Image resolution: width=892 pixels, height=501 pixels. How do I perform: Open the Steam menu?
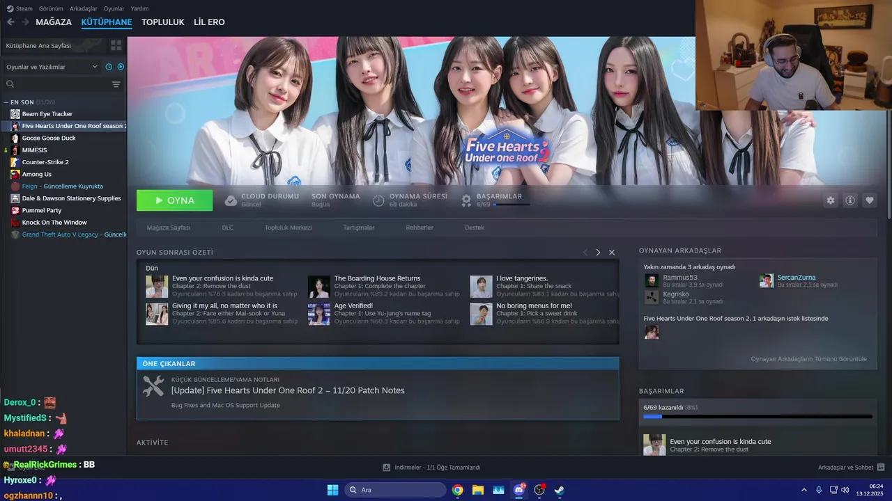(x=20, y=8)
